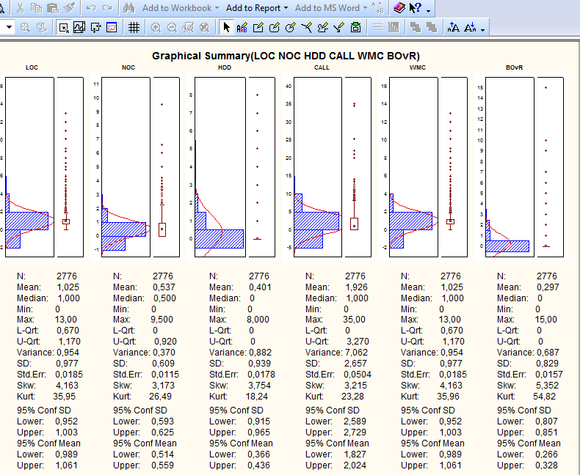Open the Add to Workbook dropdown

point(181,8)
